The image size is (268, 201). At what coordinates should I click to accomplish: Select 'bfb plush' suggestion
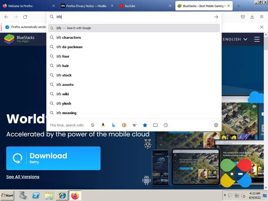click(x=134, y=103)
